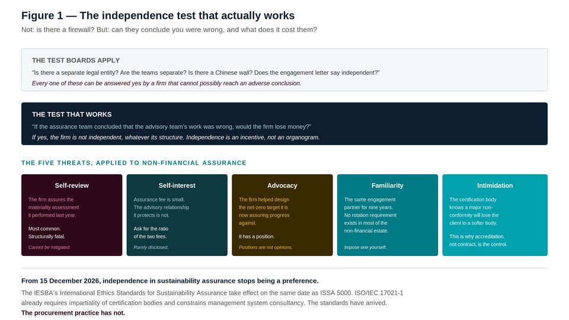Click the note "Positions are not opinions."
Screen dimensions: 569x320
click(x=266, y=248)
